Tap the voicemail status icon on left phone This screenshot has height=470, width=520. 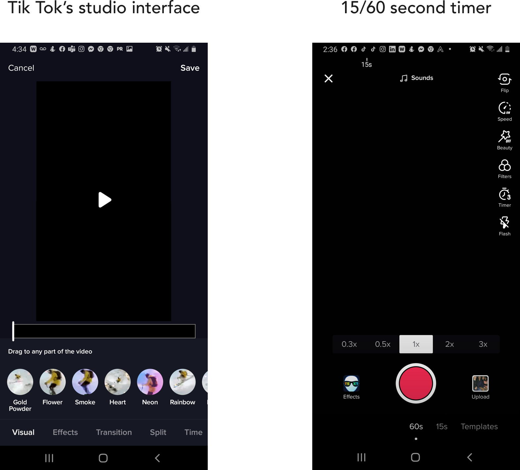(x=43, y=49)
